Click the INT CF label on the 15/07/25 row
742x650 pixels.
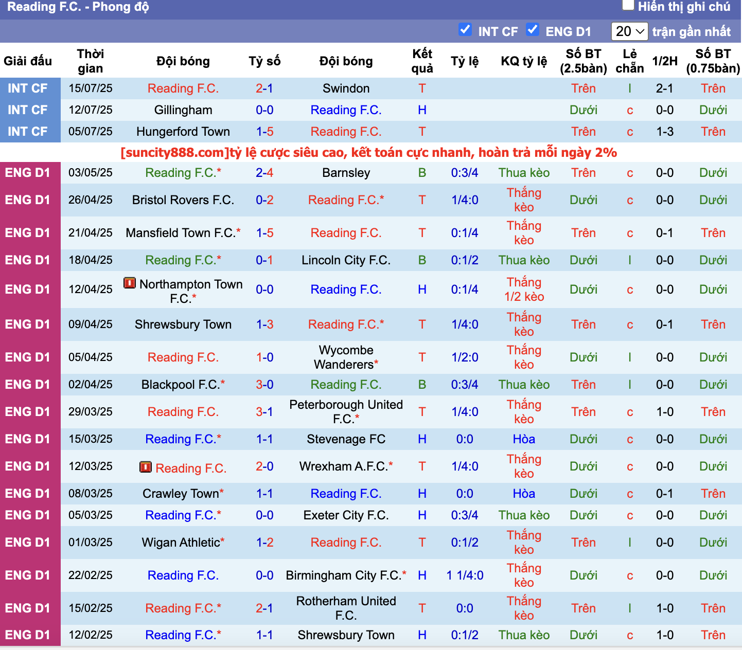(28, 88)
